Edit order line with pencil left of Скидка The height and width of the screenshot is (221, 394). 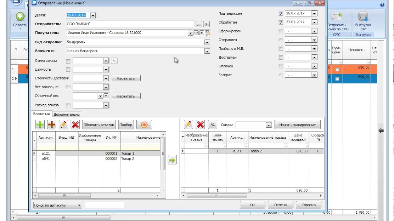click(188, 125)
